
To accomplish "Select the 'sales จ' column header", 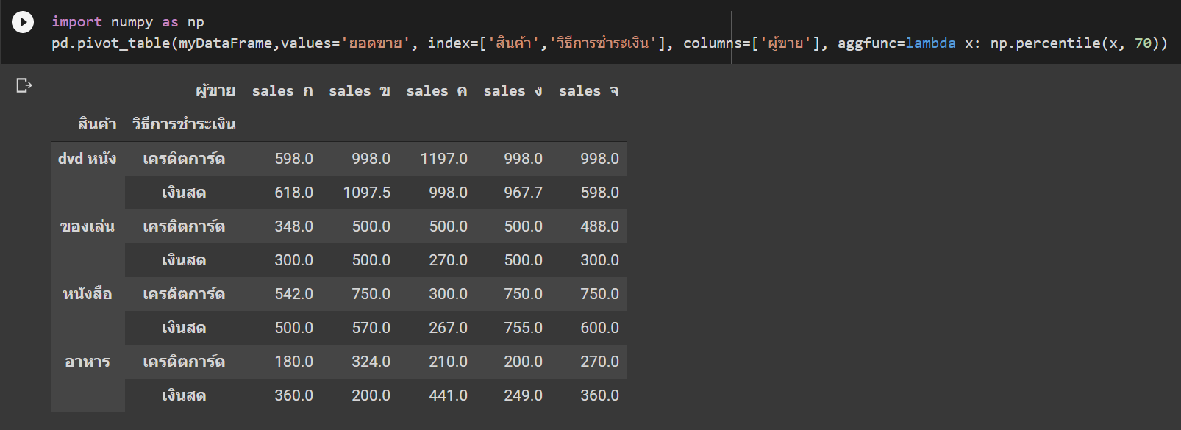I will [x=589, y=91].
